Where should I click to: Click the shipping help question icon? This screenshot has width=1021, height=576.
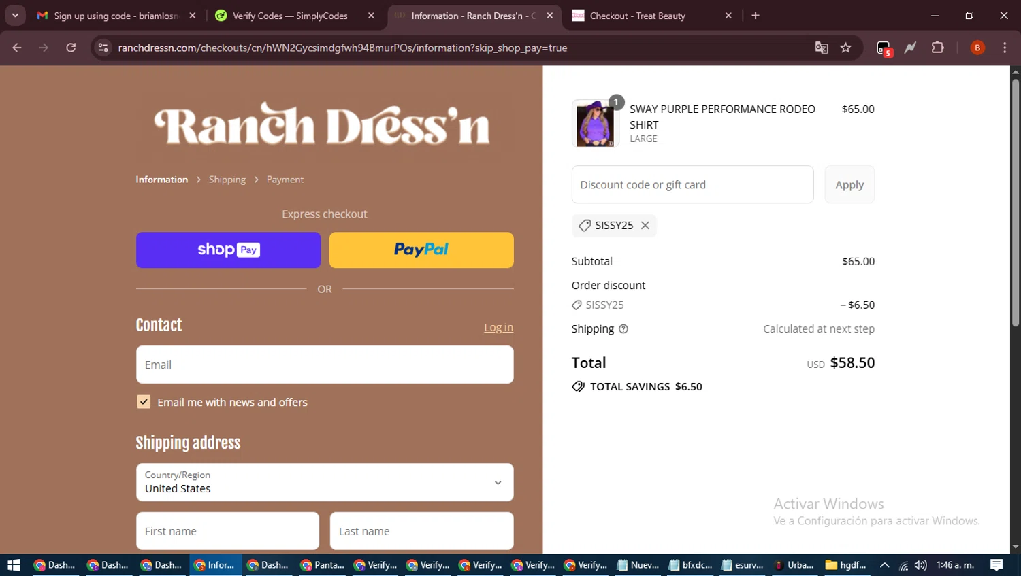(623, 329)
